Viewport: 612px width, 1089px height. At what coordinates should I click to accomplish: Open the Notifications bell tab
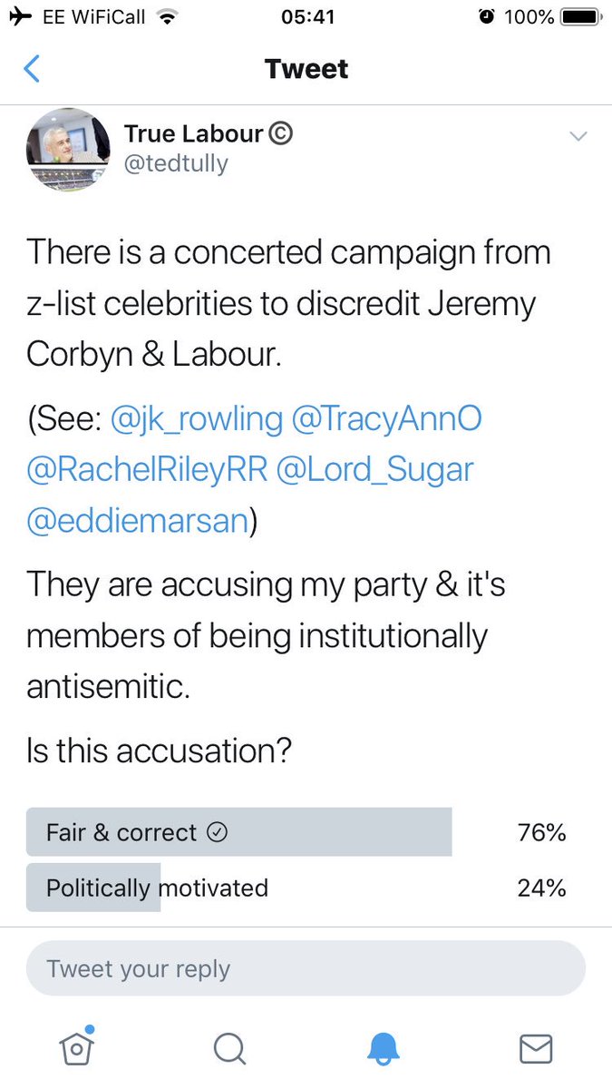coord(383,1048)
